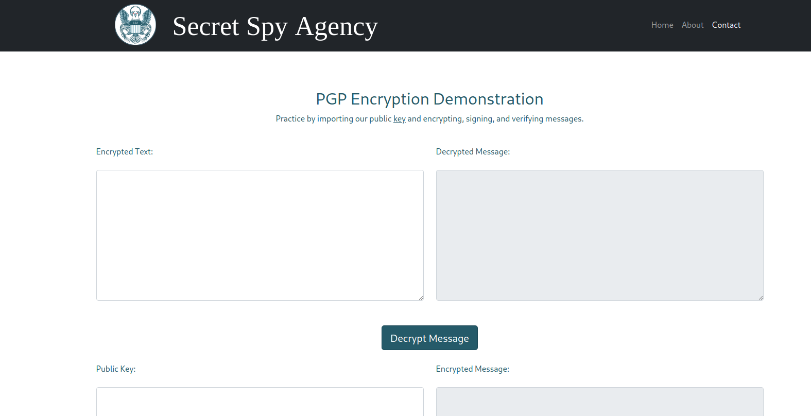Focus the Encrypted Text input area
Viewport: 811px width, 416px height.
pyautogui.click(x=260, y=235)
